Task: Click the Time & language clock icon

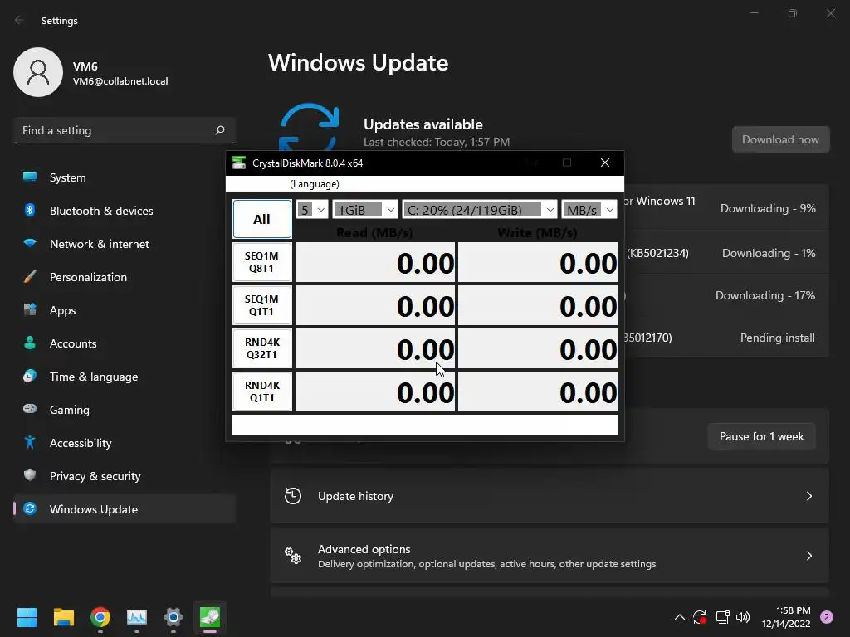Action: 30,376
